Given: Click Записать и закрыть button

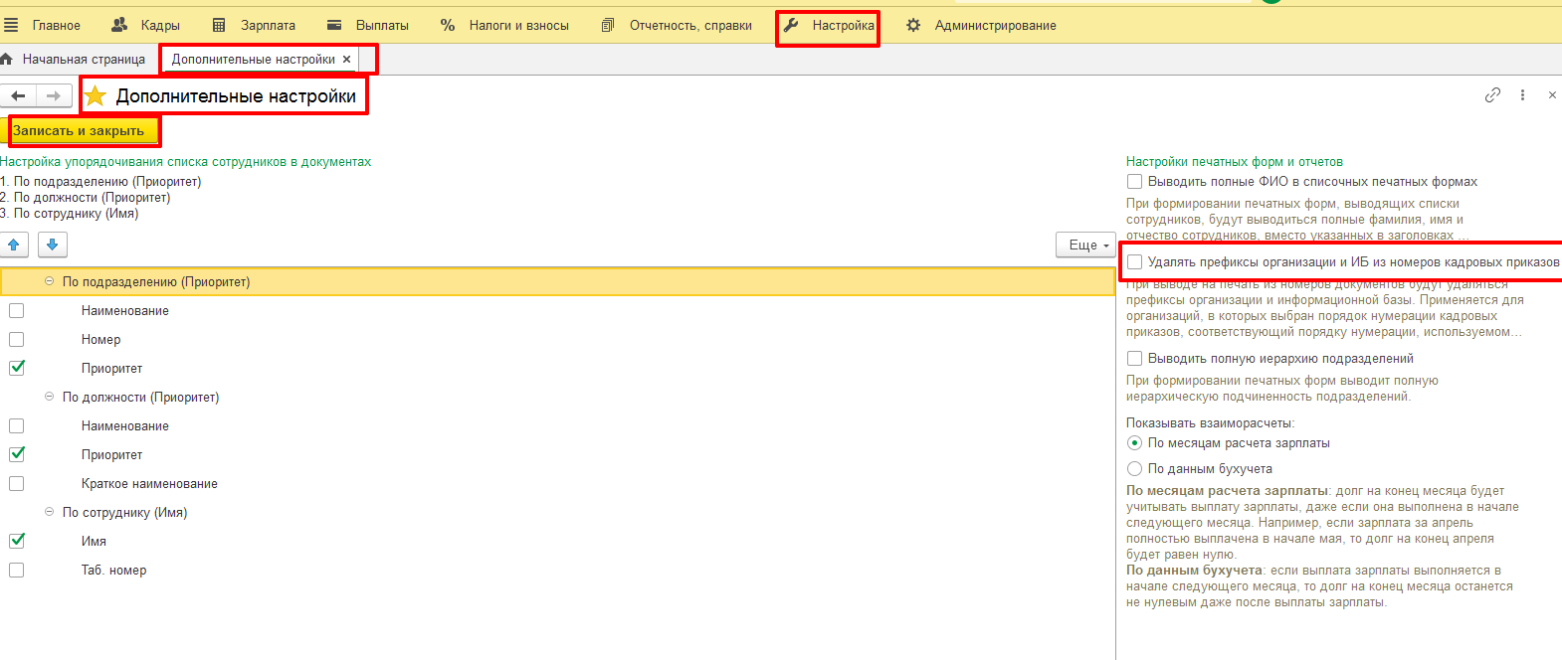Looking at the screenshot, I should [80, 131].
